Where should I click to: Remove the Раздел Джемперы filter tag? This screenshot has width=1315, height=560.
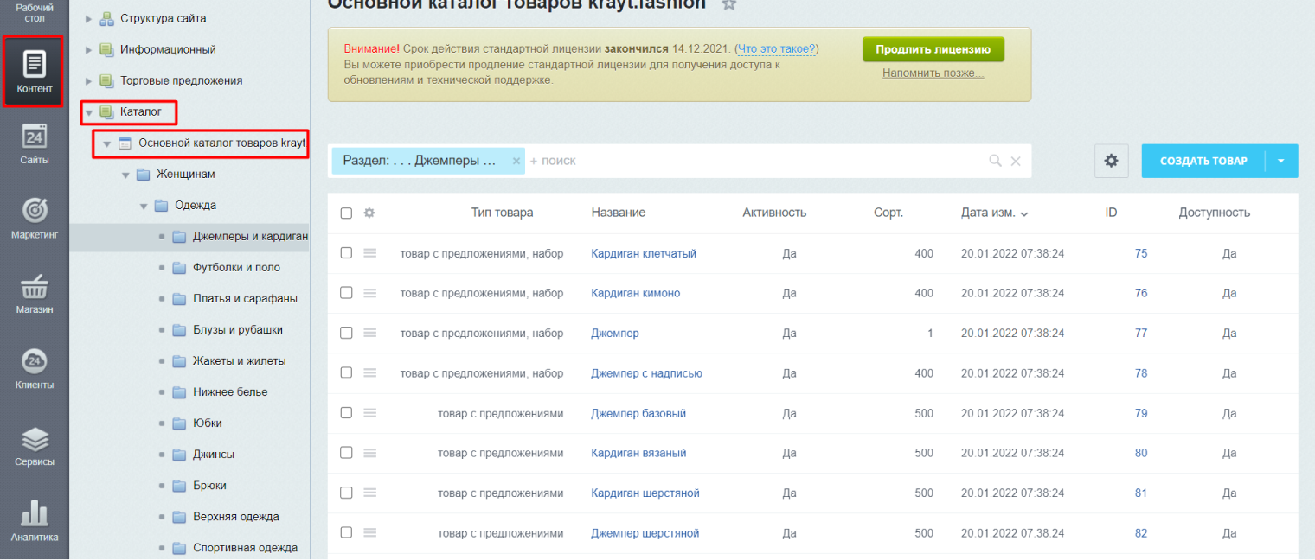point(516,161)
